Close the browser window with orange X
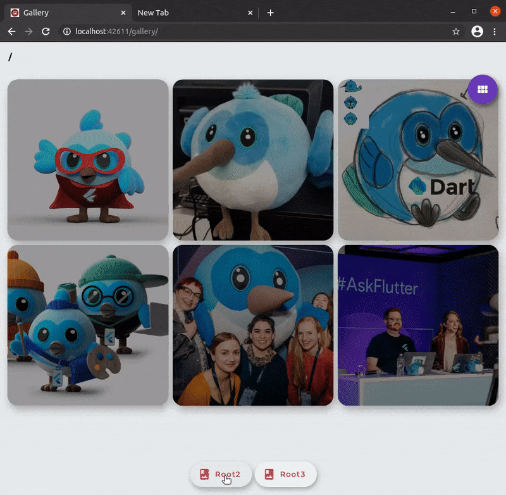This screenshot has width=506, height=495. 495,11
